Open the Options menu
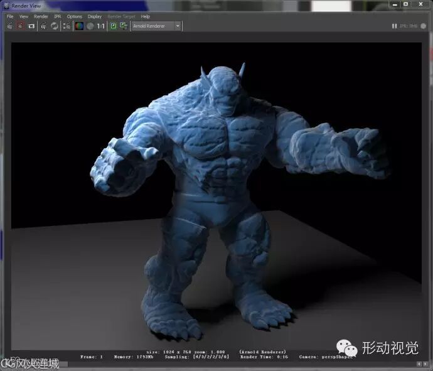Screen dimensions: 433x371 [x=74, y=16]
